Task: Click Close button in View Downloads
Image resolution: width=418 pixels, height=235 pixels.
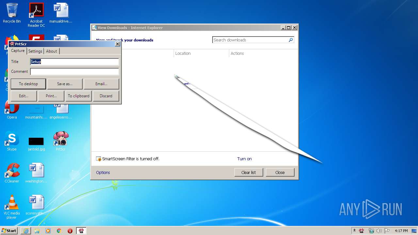Action: tap(280, 172)
